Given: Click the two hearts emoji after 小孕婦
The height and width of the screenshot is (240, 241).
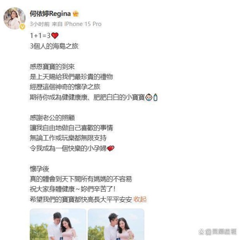Looking at the screenshot, I should point(111,148).
